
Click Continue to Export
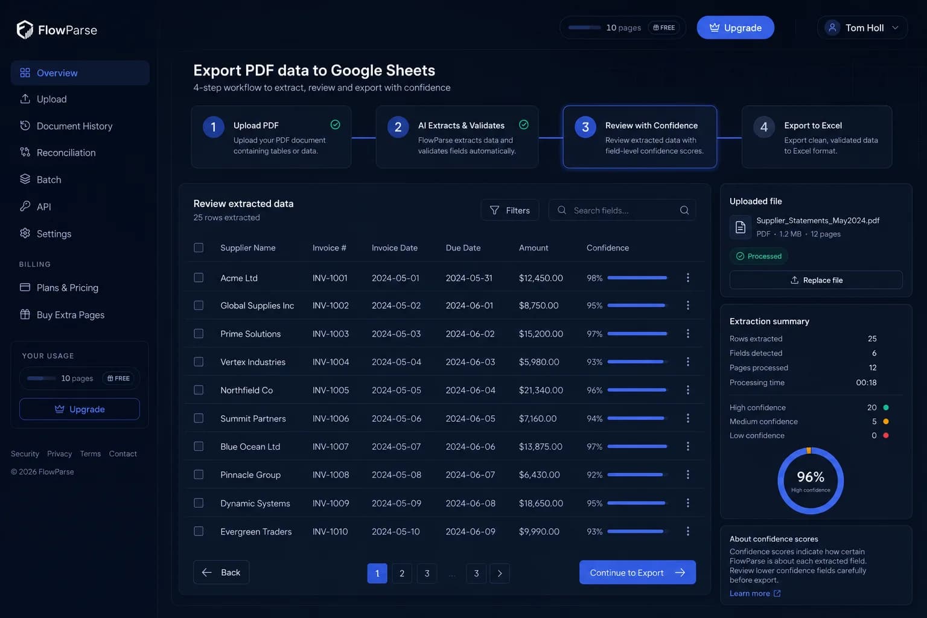tap(637, 572)
